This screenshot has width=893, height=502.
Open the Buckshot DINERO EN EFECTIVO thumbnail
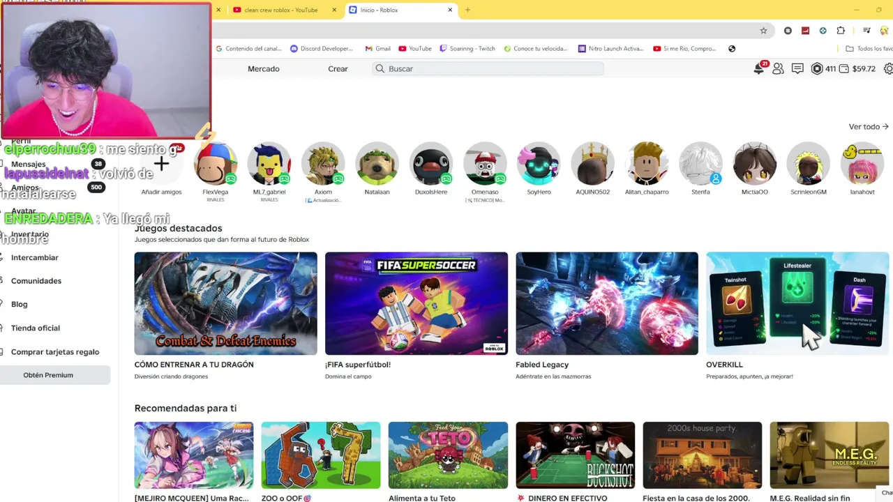coord(576,455)
